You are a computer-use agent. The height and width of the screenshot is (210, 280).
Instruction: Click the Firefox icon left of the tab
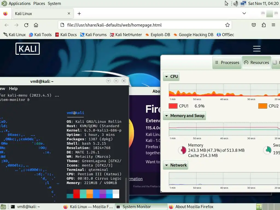click(x=5, y=14)
